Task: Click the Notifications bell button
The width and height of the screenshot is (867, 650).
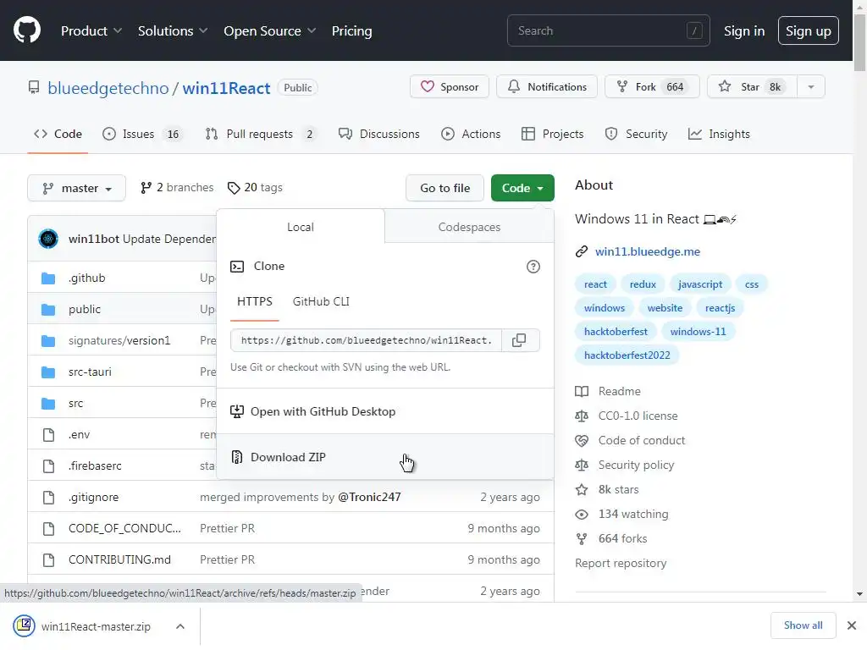Action: (547, 87)
